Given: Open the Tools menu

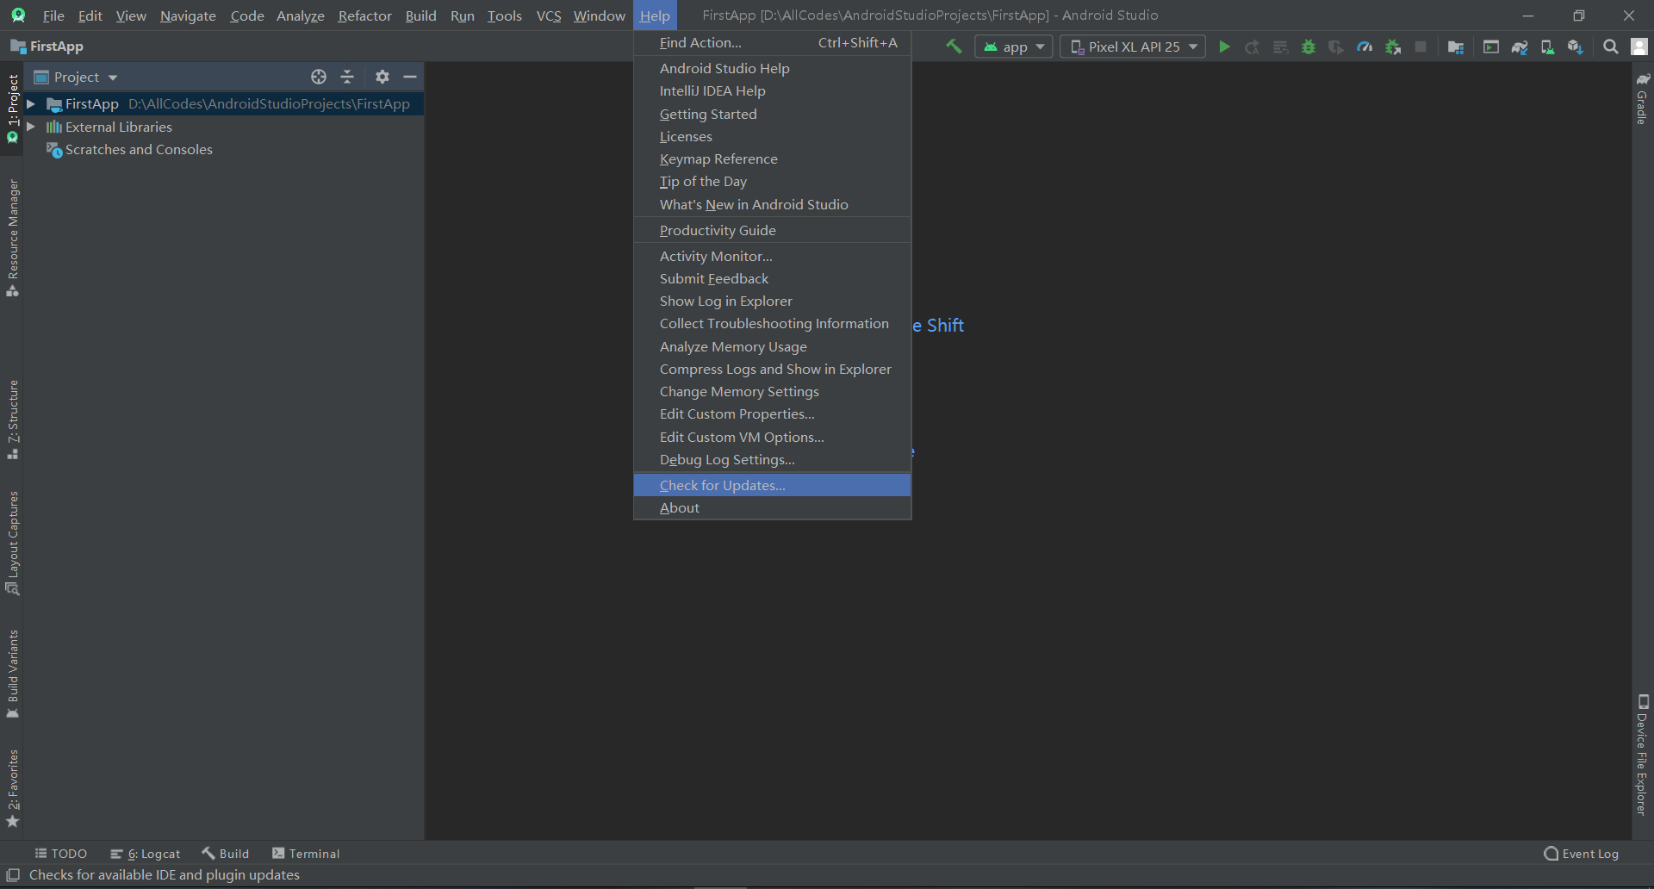Looking at the screenshot, I should point(504,16).
